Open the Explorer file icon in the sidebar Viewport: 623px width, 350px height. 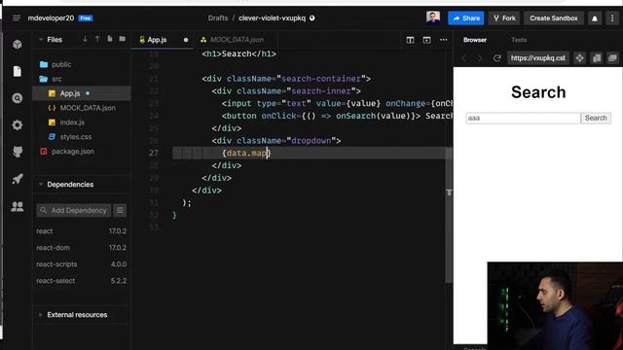tap(18, 71)
